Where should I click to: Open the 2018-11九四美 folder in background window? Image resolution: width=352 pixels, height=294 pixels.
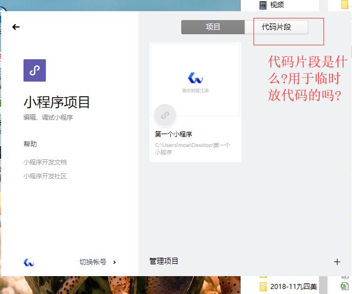pyautogui.click(x=288, y=287)
